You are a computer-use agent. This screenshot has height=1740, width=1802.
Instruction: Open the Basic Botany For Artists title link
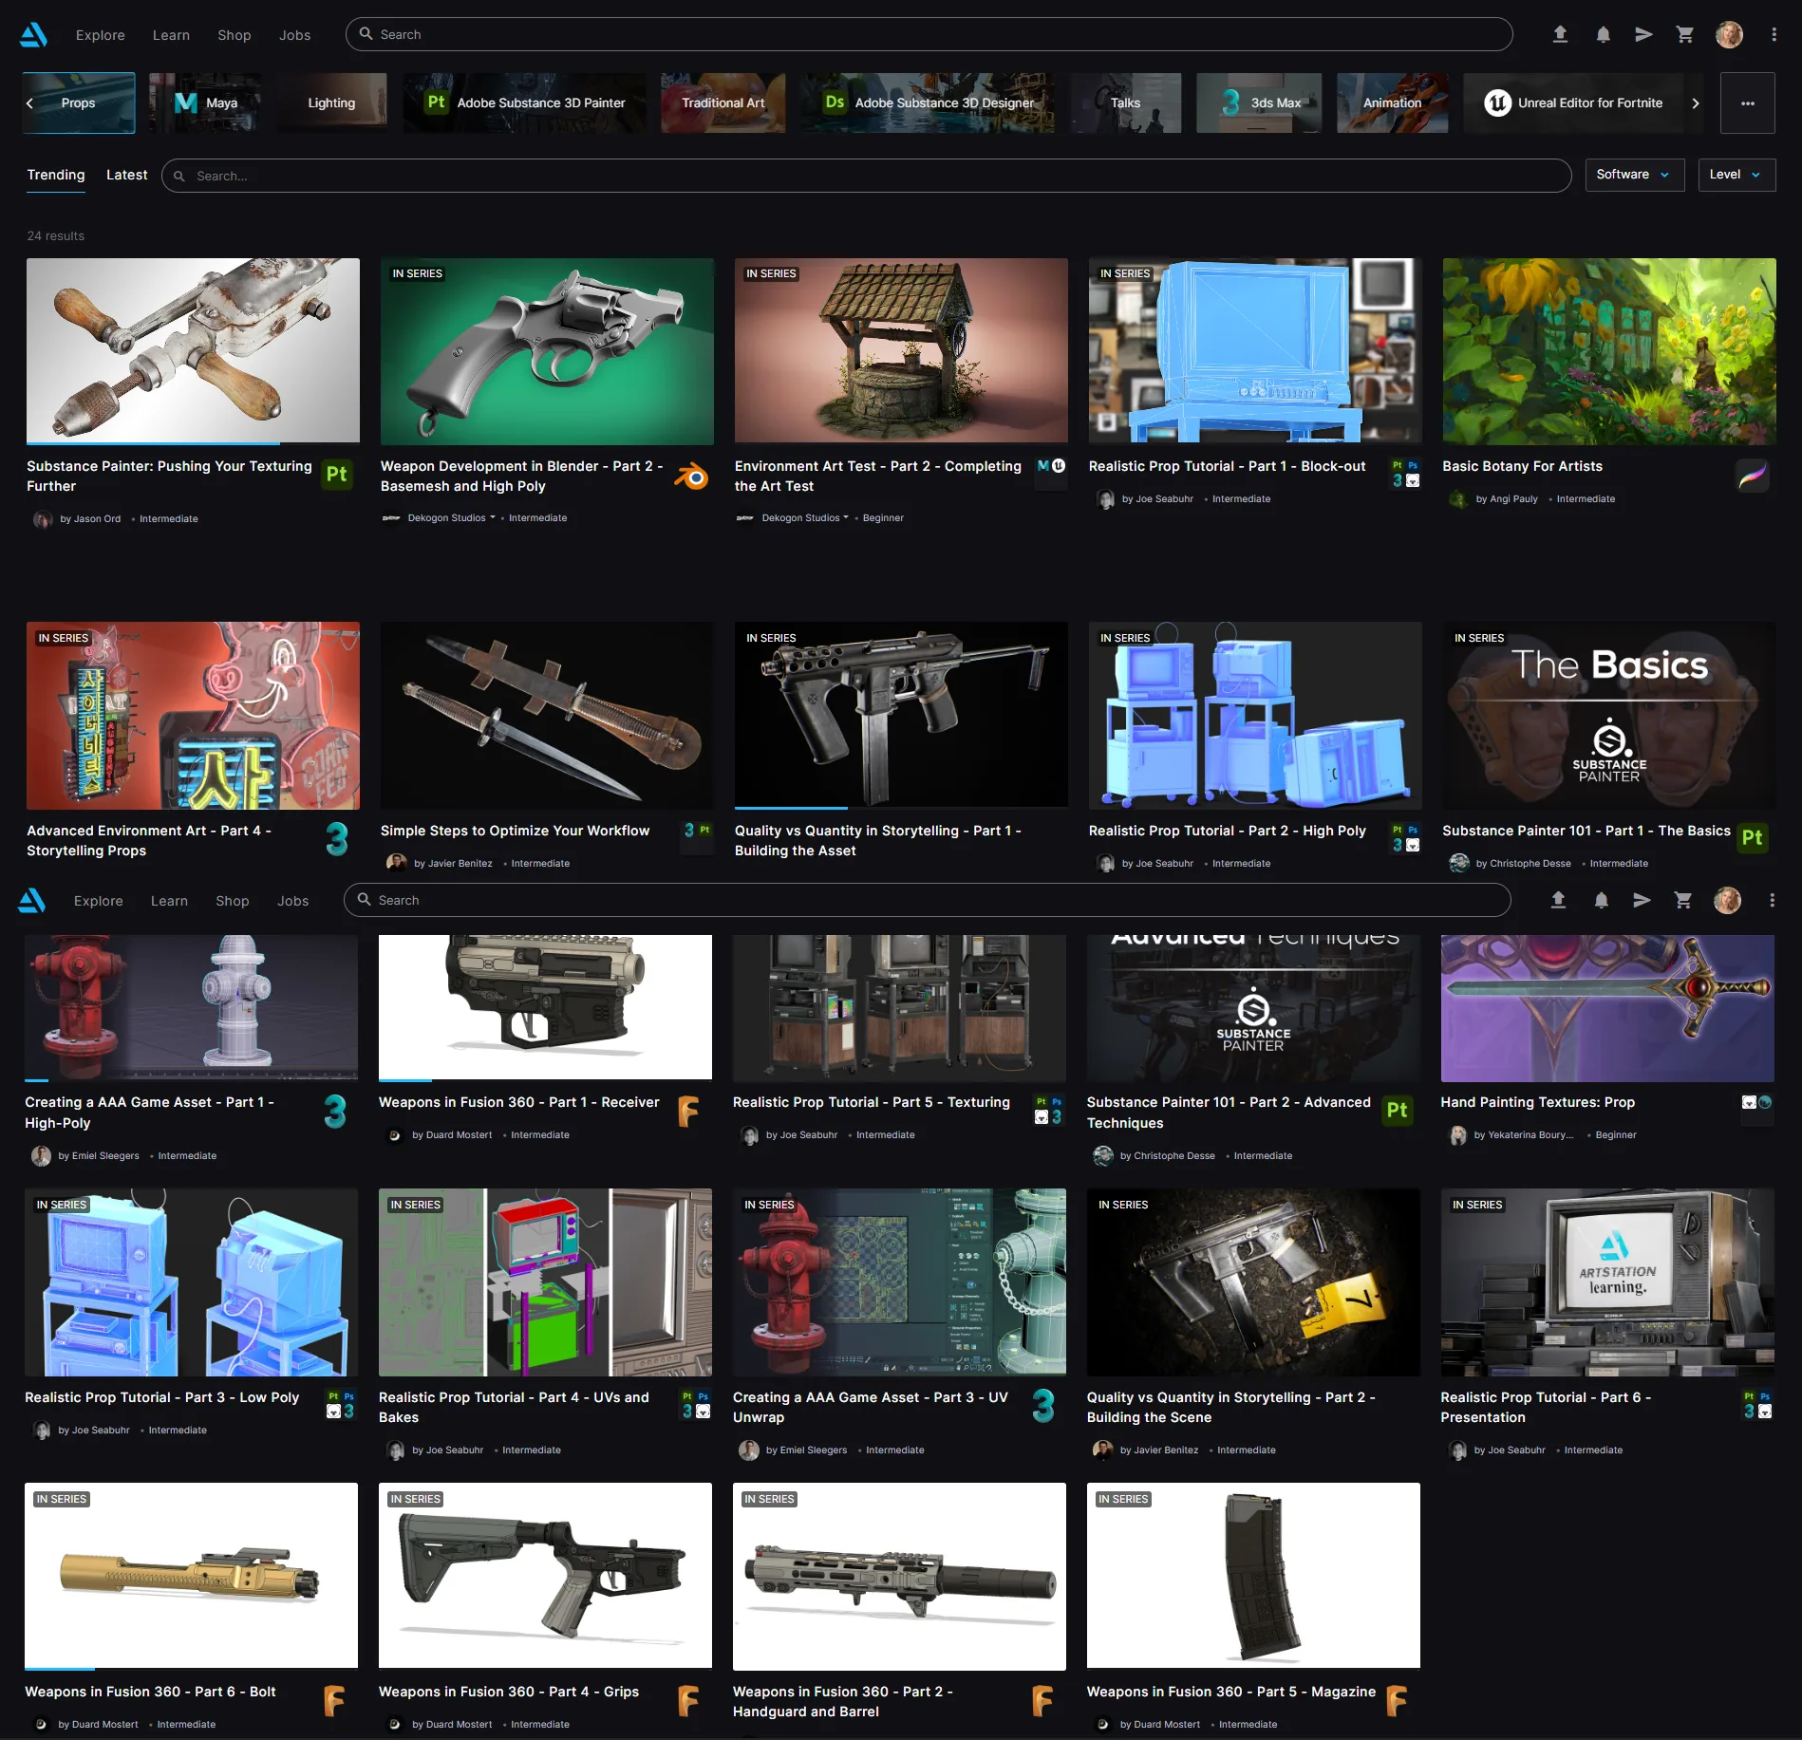(1522, 466)
